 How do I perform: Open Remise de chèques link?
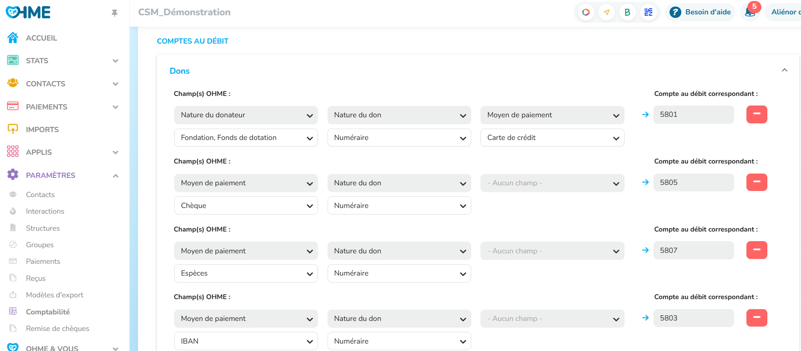(x=57, y=329)
